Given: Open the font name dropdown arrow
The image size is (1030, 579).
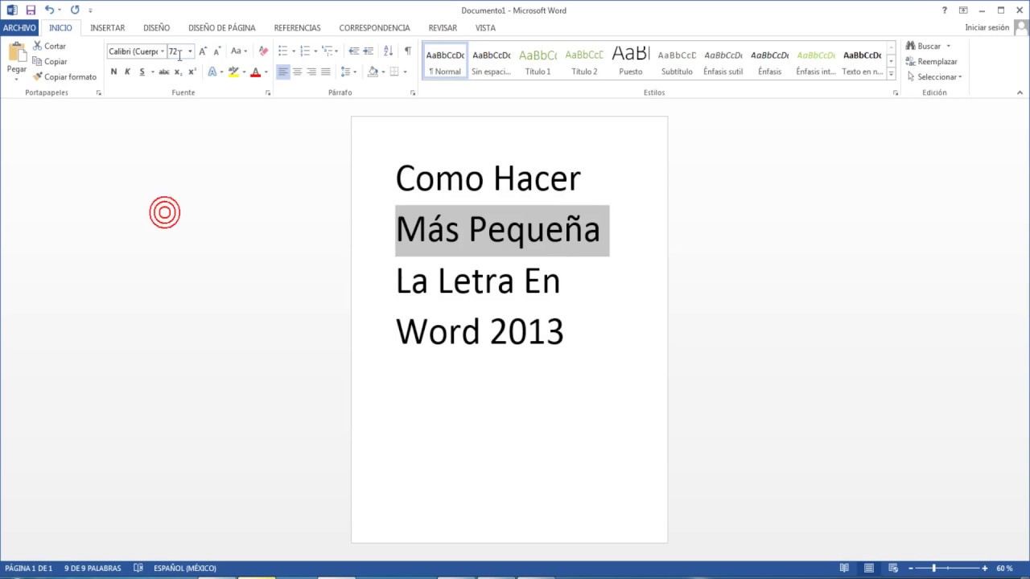Looking at the screenshot, I should [x=162, y=51].
